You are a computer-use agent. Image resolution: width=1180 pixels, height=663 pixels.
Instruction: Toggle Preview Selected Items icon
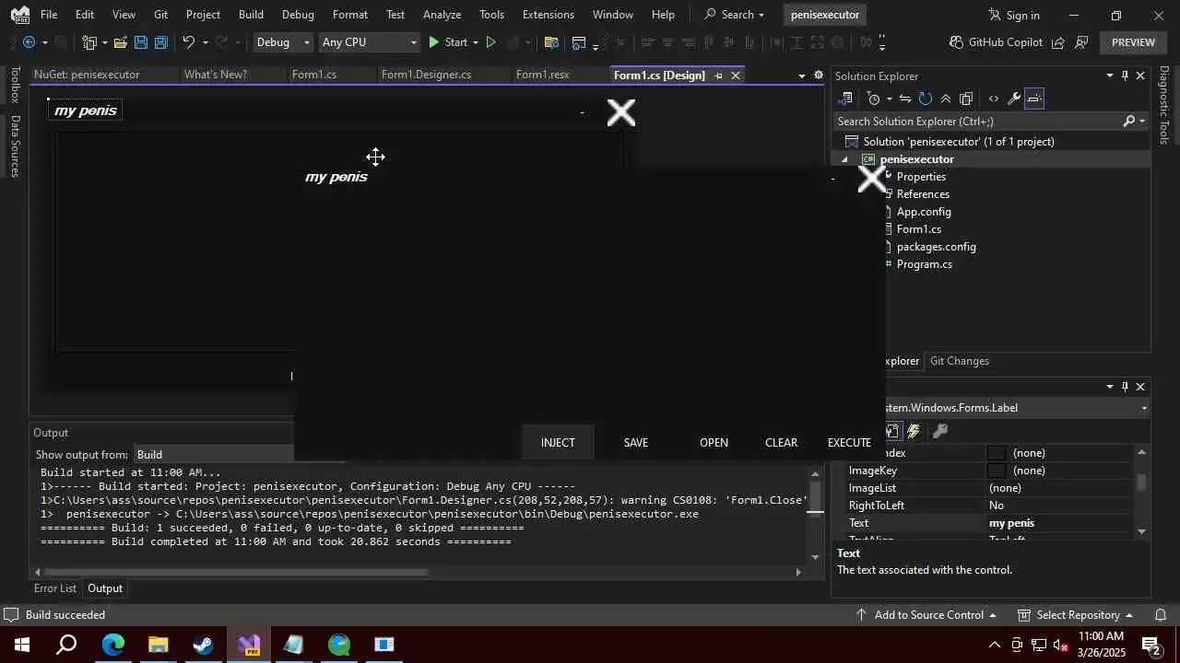pyautogui.click(x=1034, y=99)
